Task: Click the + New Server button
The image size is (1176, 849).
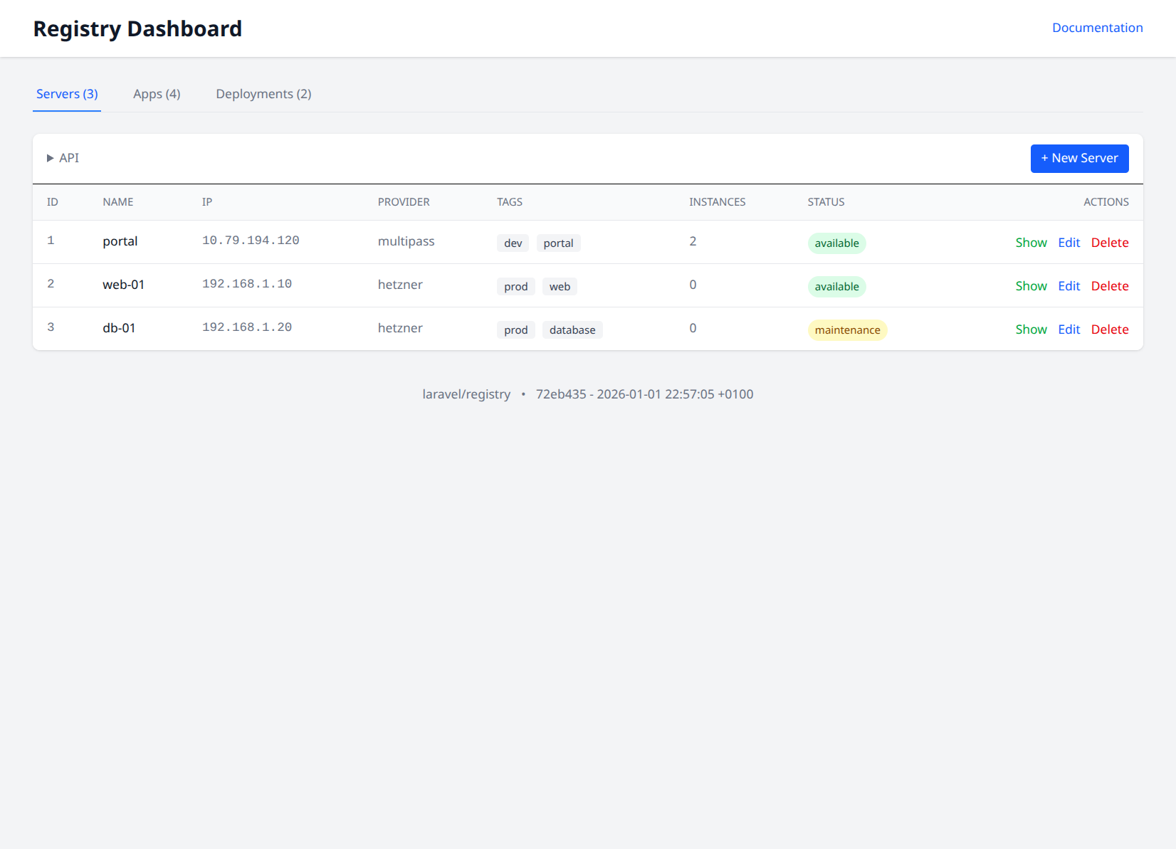Action: [1079, 159]
